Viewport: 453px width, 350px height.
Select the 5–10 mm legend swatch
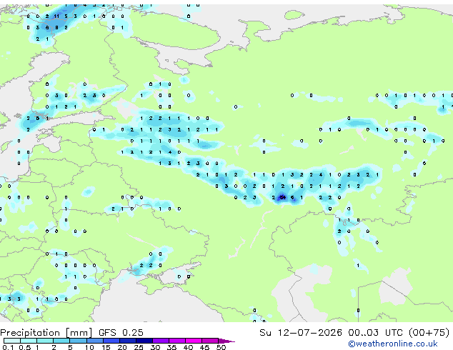pos(78,341)
